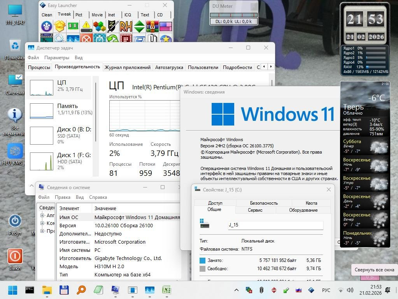Switch to the Автозагрузка tab in Task Manager
Viewport: 398px width, 299px height.
pos(169,67)
